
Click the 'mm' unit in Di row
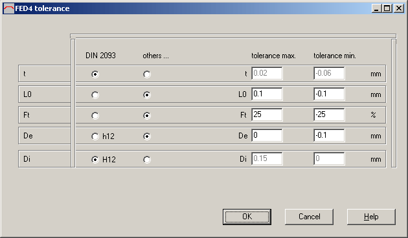tap(376, 160)
